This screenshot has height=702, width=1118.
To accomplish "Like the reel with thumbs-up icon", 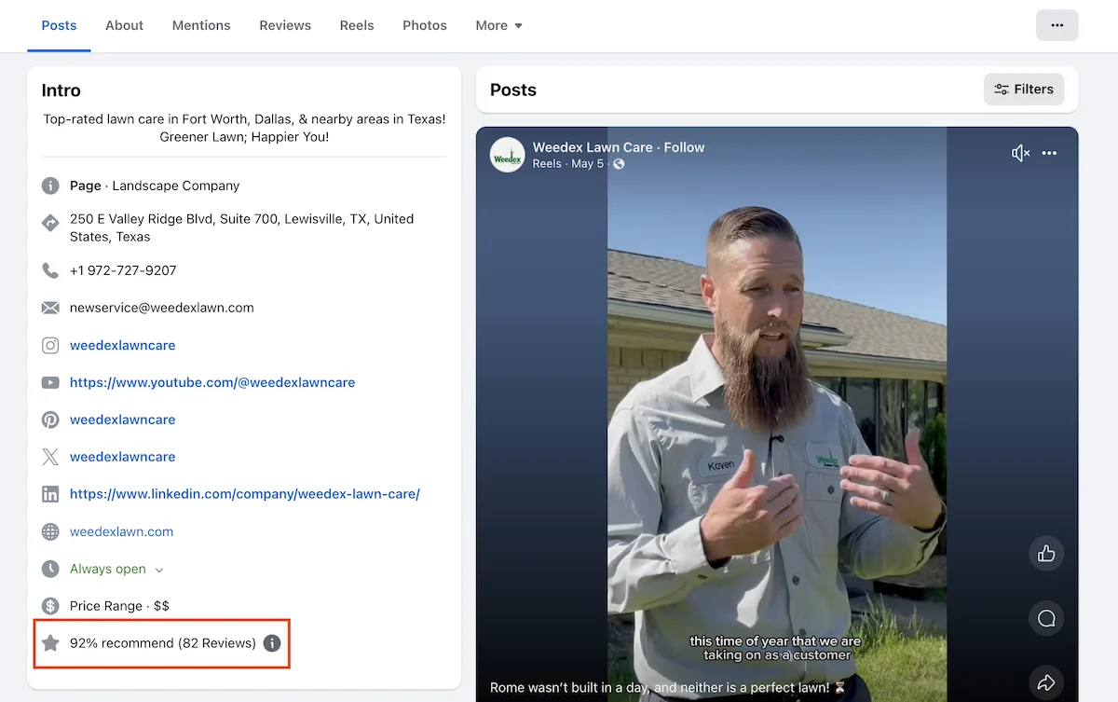I will point(1046,554).
